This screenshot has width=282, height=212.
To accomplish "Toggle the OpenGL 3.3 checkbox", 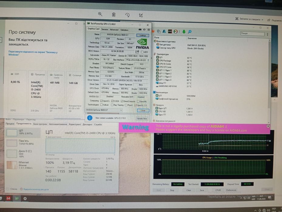I will (x=135, y=105).
